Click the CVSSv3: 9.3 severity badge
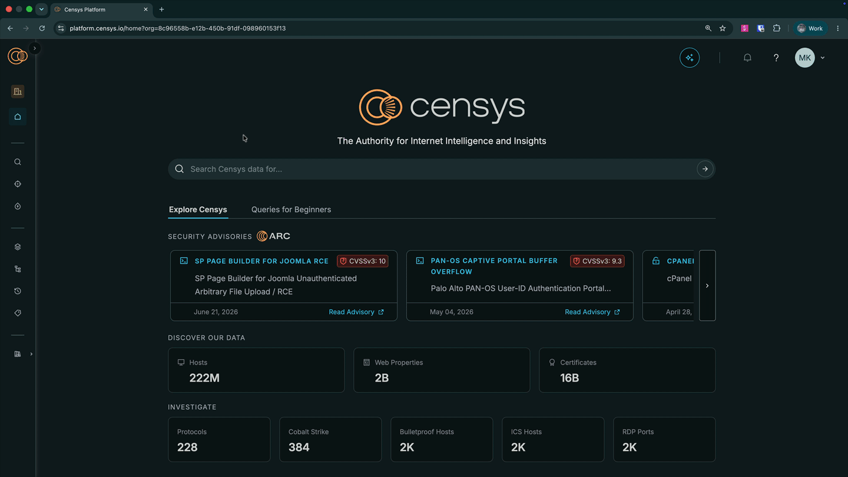Screen dimensions: 848x477 (x=597, y=261)
